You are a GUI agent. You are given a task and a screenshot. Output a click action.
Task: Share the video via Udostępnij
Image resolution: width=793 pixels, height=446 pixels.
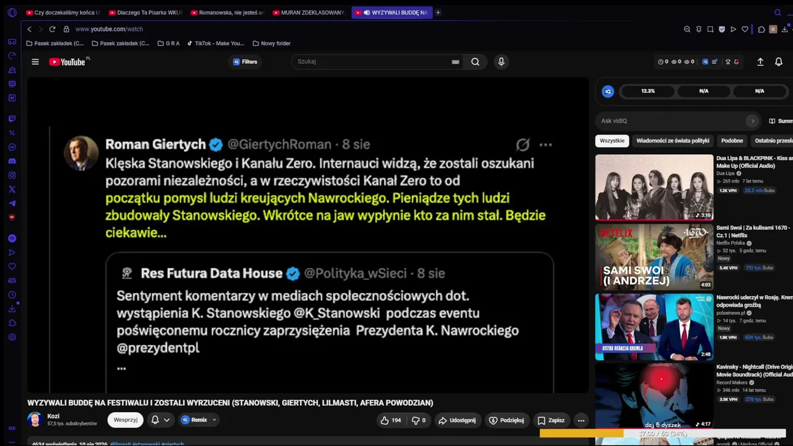point(457,420)
